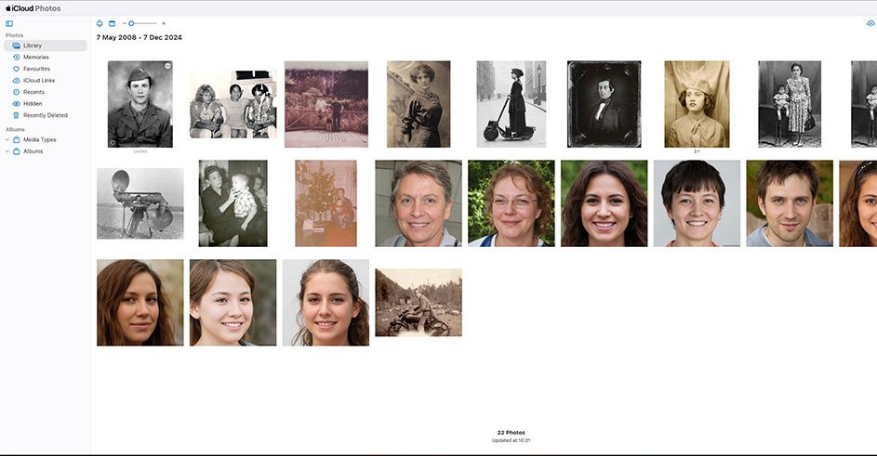This screenshot has height=456, width=877.
Task: Click the more options icon on soldier photo
Action: click(x=167, y=66)
